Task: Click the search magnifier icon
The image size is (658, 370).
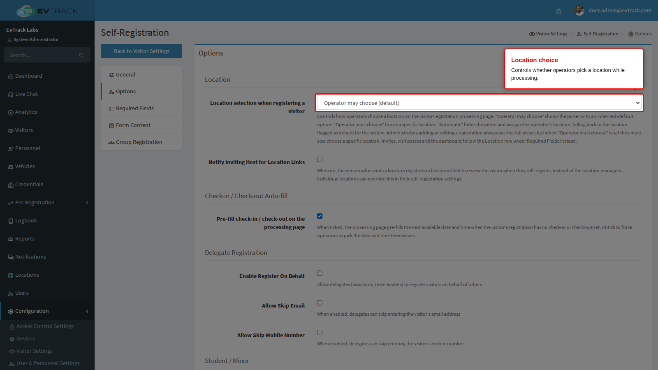Action: pos(81,55)
